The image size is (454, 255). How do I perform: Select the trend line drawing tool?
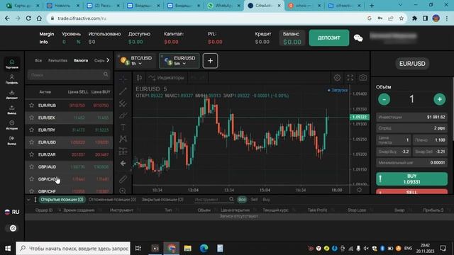123,91
